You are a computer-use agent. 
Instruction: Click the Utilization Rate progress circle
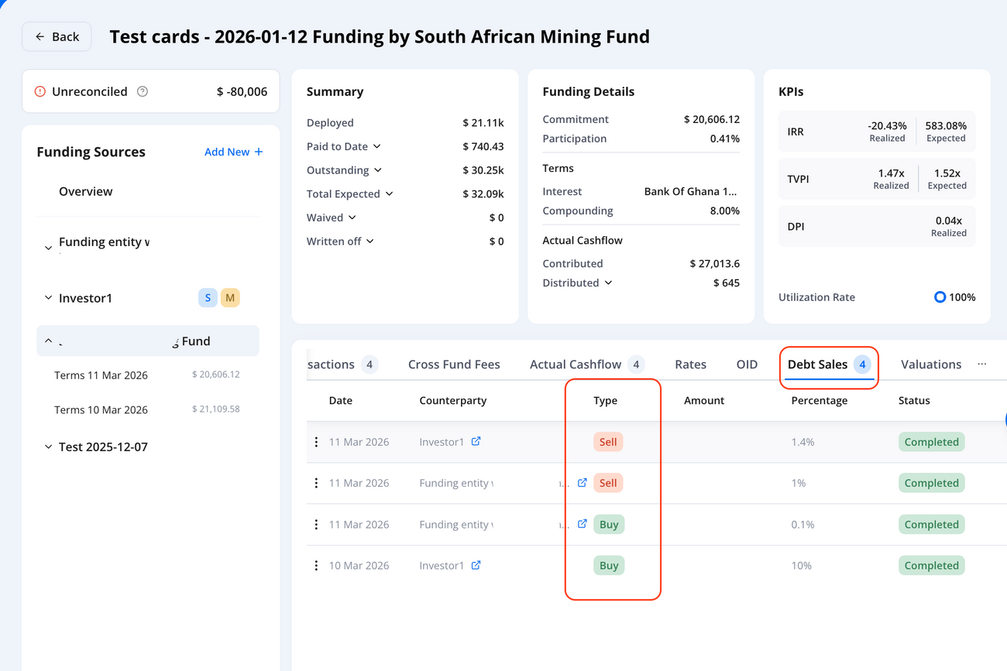point(940,297)
